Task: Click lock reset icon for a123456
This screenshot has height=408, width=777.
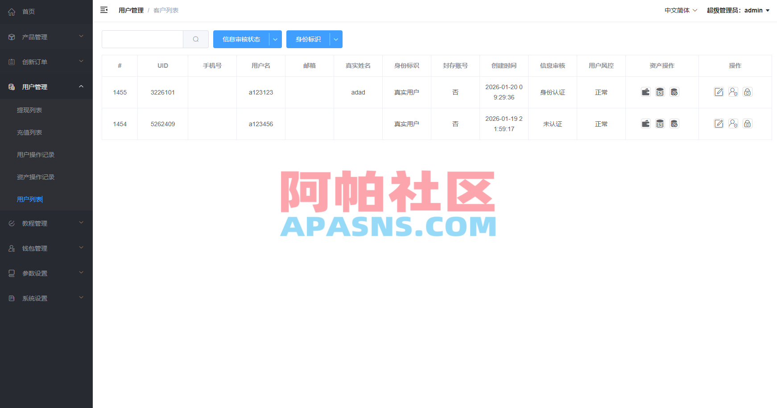Action: point(748,124)
